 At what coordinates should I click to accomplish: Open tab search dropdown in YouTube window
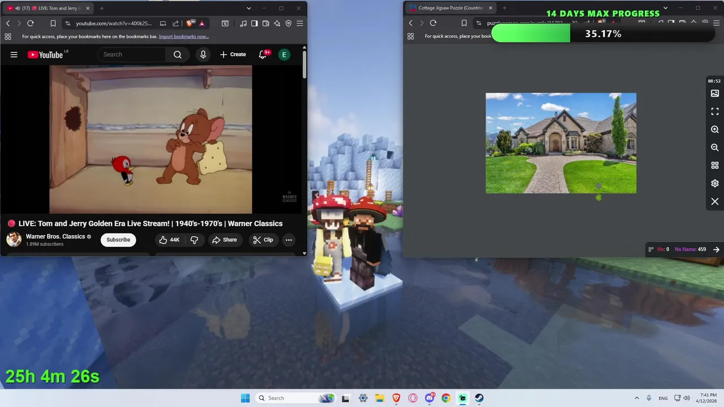coord(248,8)
